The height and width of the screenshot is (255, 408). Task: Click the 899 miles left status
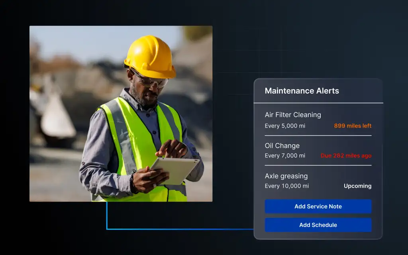(x=352, y=126)
